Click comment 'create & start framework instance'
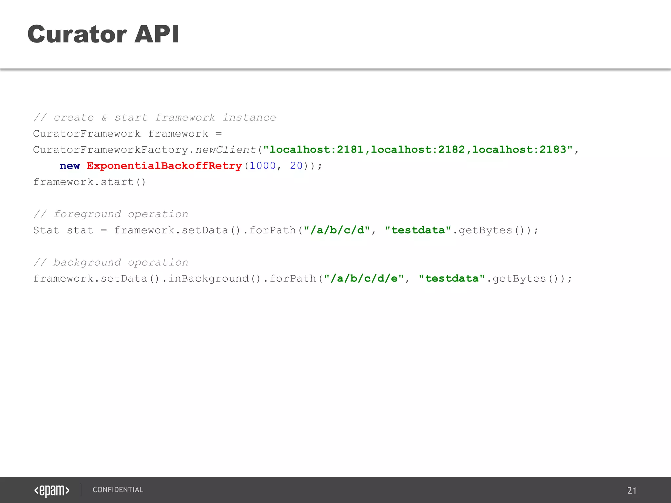Viewport: 671px width, 503px height. point(155,117)
